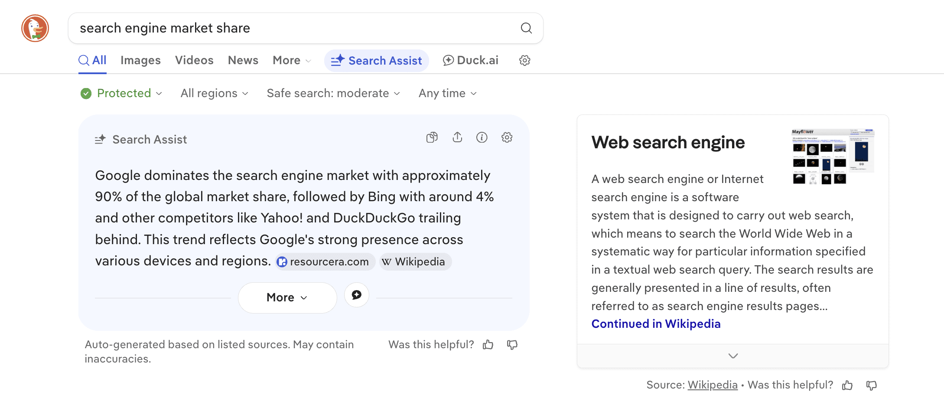Open the All regions dropdown
Screen dimensions: 944x405
tap(214, 93)
